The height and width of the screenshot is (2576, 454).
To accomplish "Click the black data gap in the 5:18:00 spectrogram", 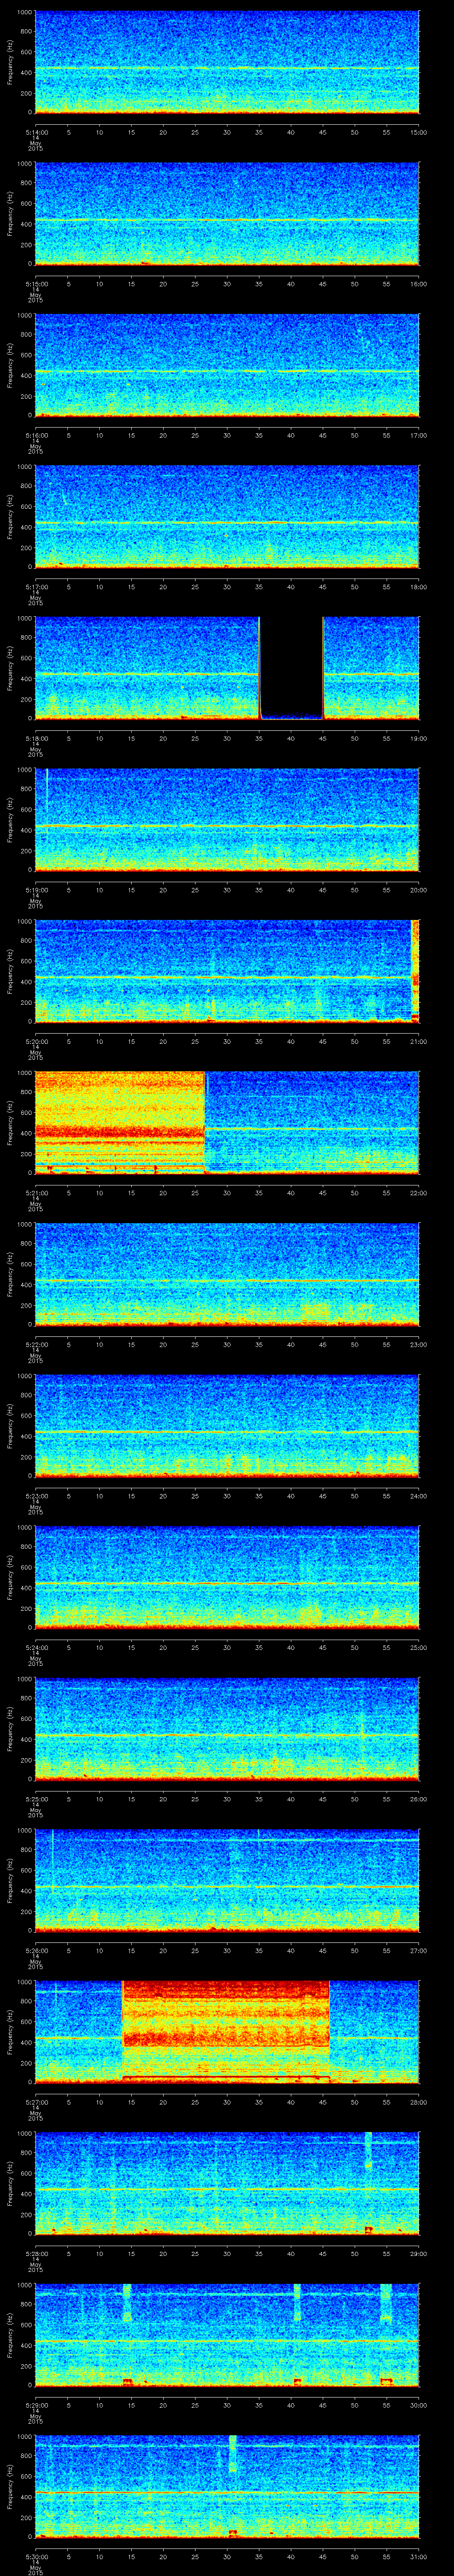I will pyautogui.click(x=291, y=666).
